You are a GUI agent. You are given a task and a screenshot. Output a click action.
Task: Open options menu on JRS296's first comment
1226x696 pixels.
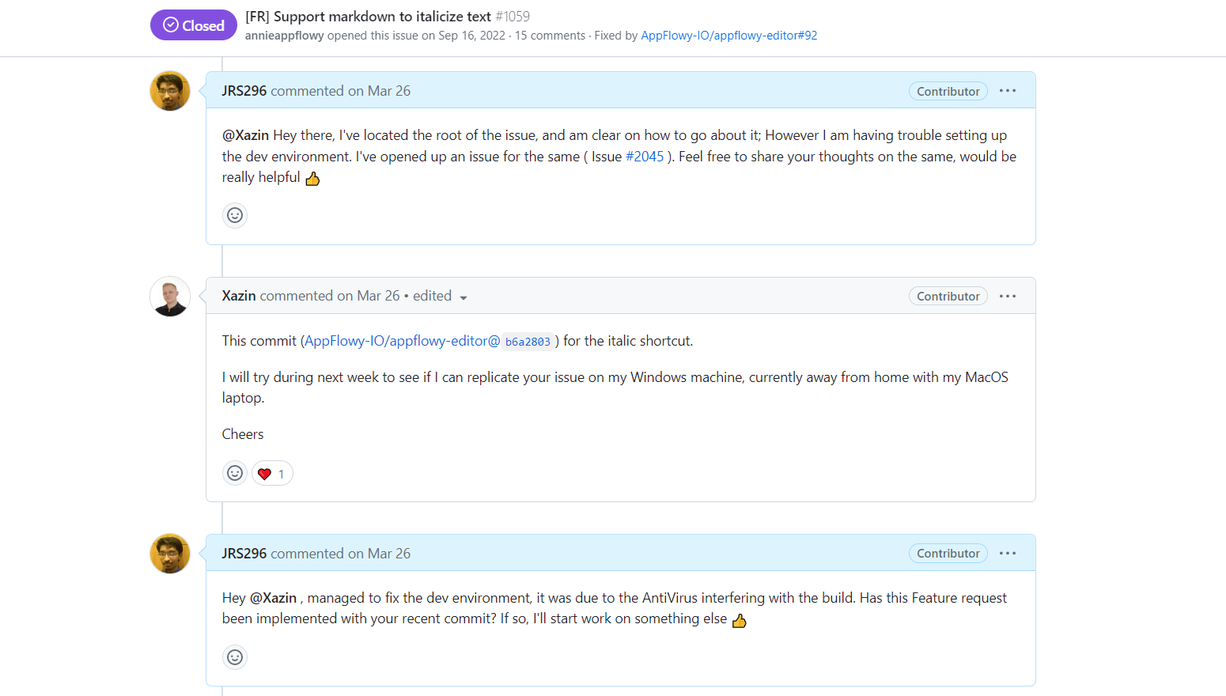[x=1007, y=91]
